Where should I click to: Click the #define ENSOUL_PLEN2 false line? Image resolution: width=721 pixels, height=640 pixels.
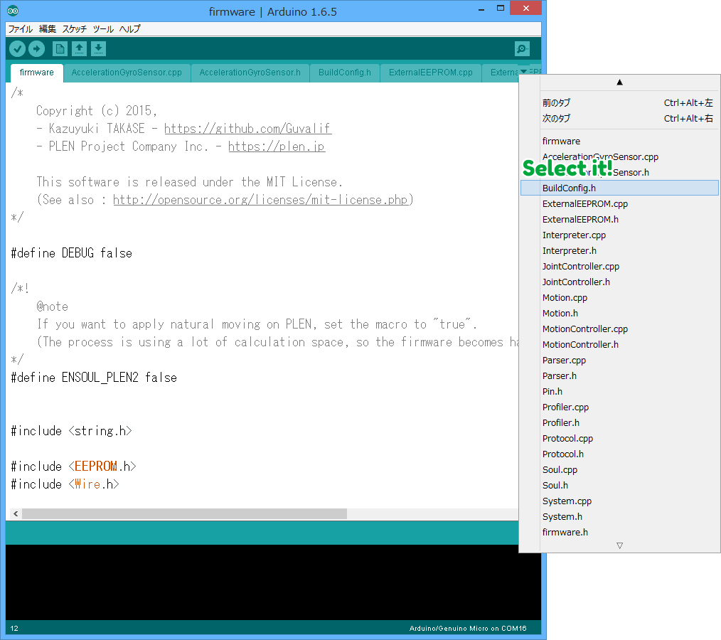click(94, 378)
